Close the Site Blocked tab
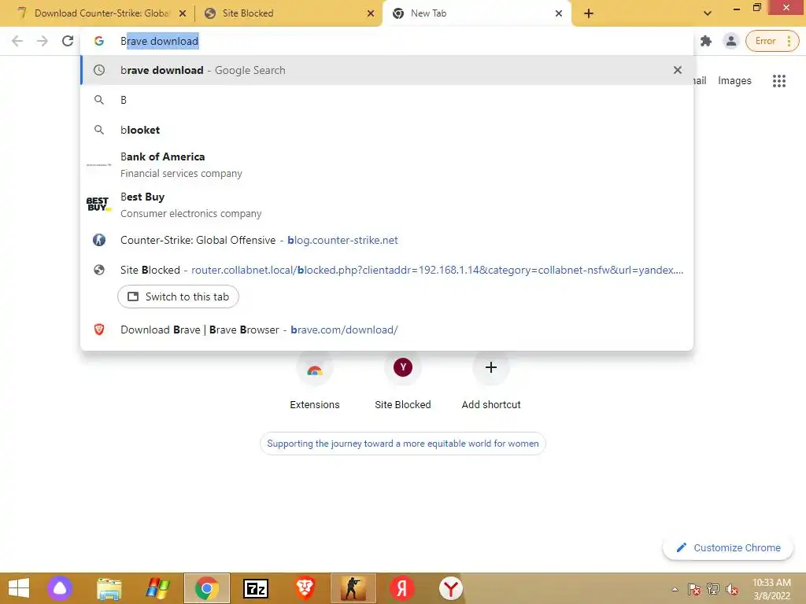This screenshot has width=806, height=604. 371,13
